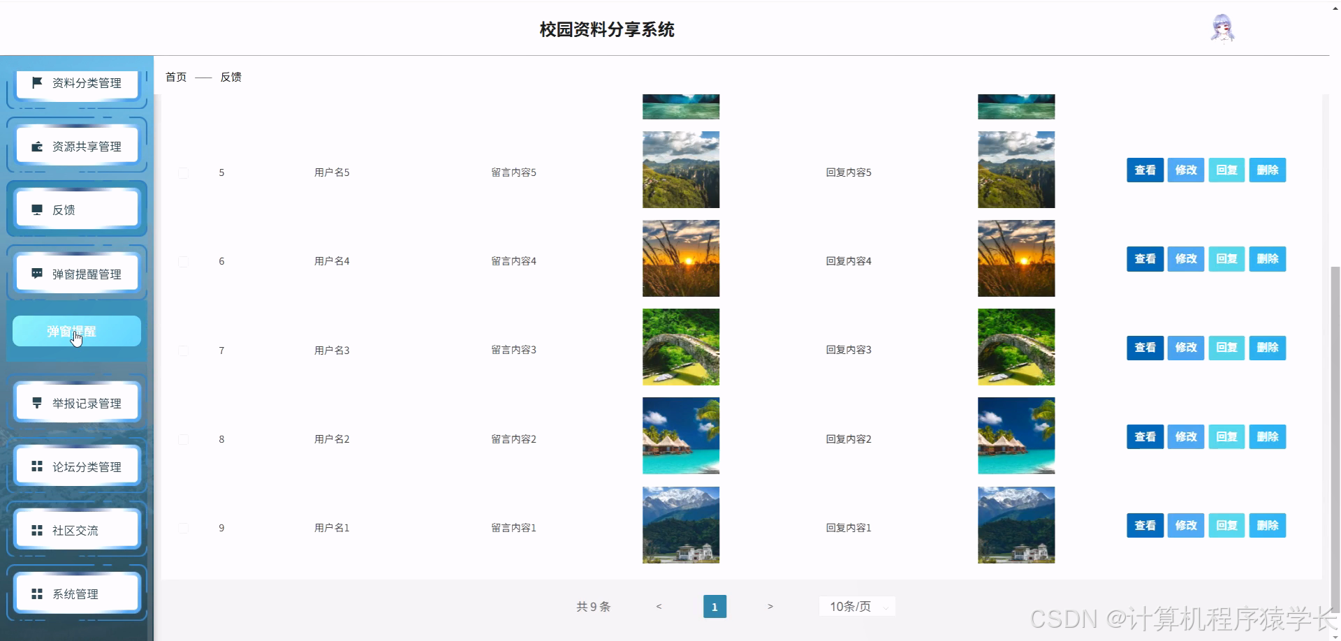Click the 论坛分类管理 grid icon
The height and width of the screenshot is (641, 1341).
coord(37,466)
